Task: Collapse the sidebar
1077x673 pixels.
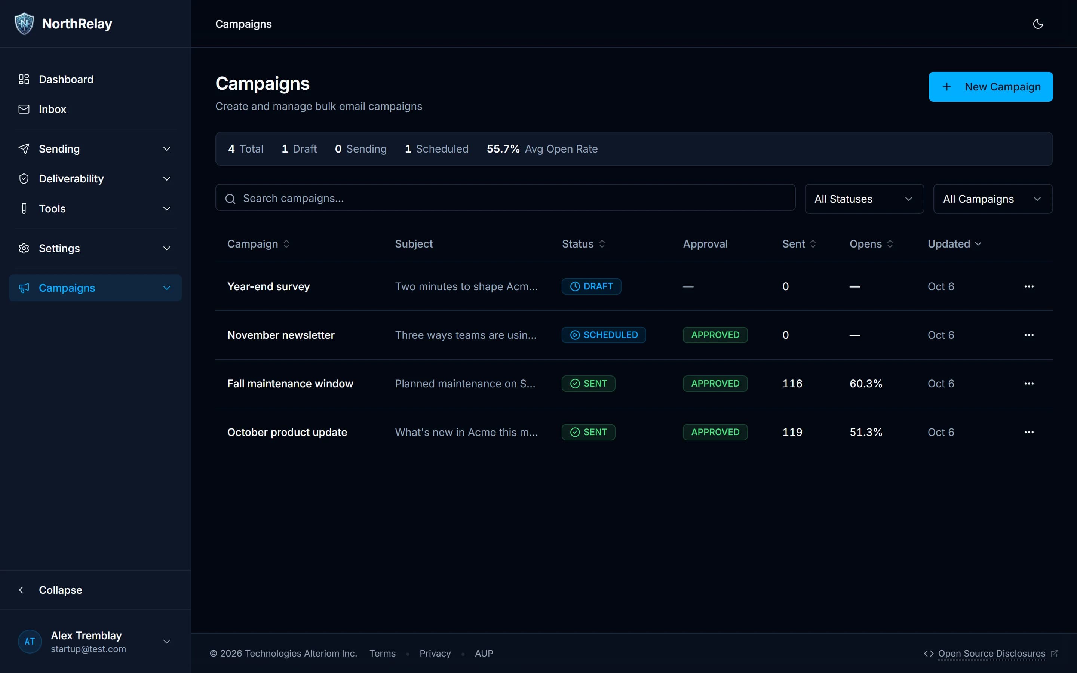Action: tap(95, 590)
